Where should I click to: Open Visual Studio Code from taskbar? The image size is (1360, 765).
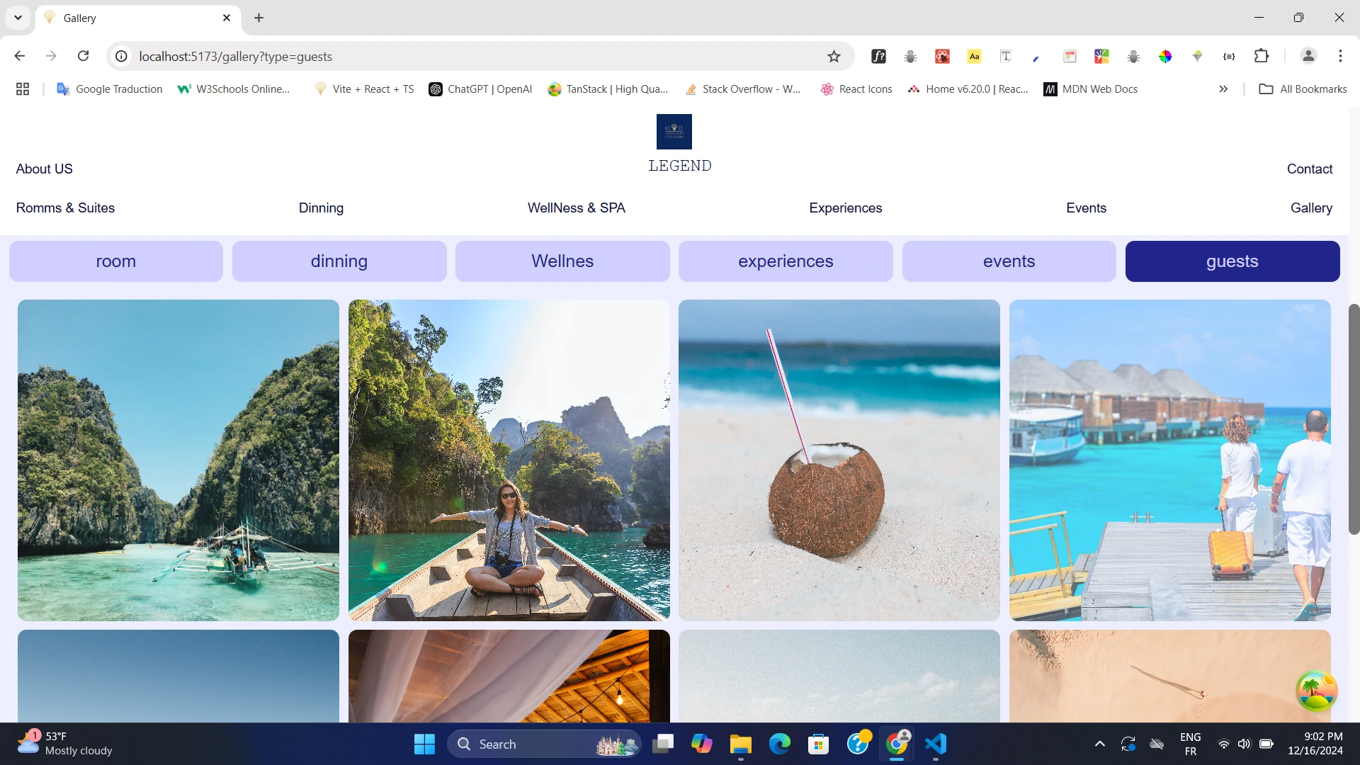(935, 744)
